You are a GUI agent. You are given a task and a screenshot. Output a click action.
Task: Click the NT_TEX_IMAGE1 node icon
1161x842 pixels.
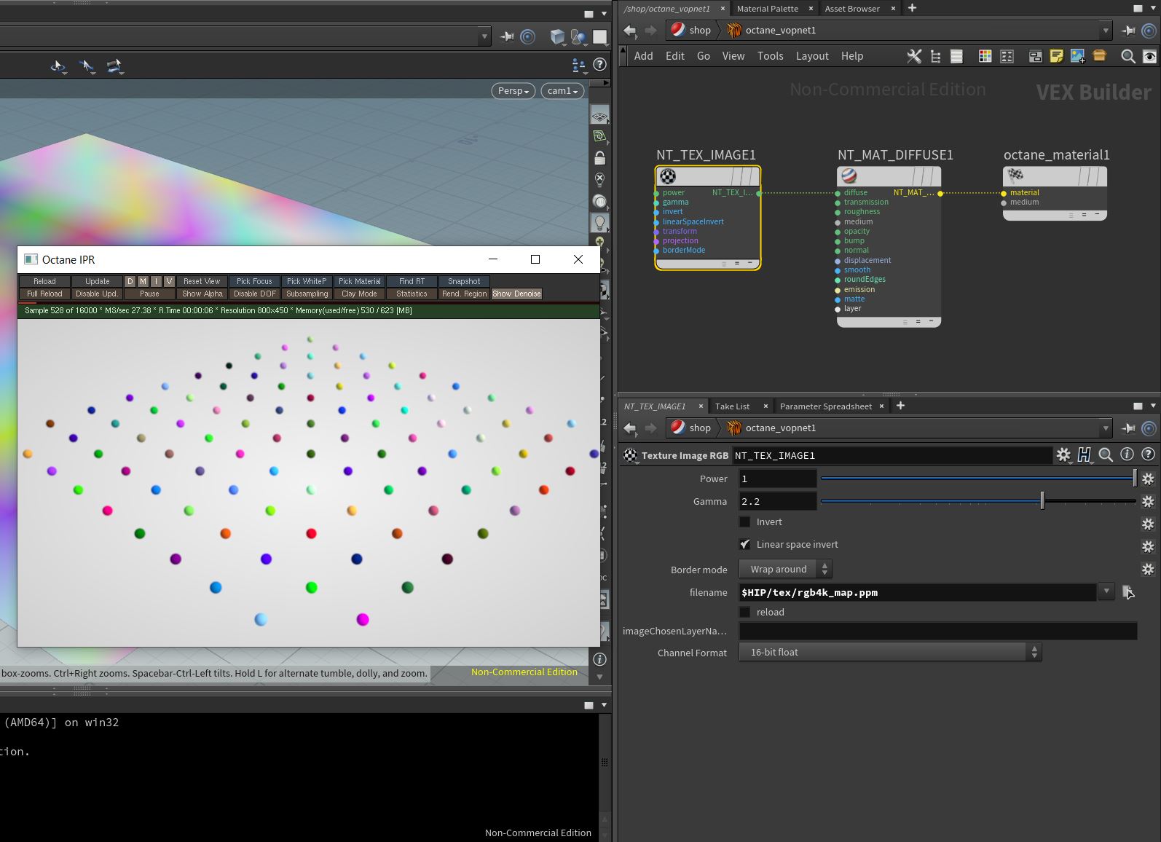point(668,176)
